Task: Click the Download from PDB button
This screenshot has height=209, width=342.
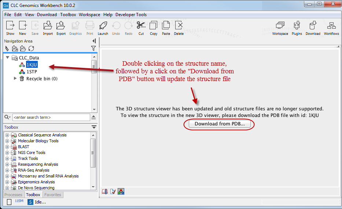Action: click(x=220, y=124)
